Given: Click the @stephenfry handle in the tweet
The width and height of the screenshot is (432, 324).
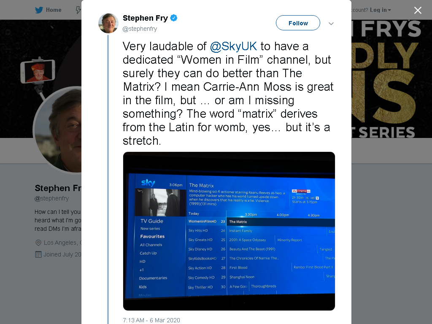Looking at the screenshot, I should (x=140, y=29).
